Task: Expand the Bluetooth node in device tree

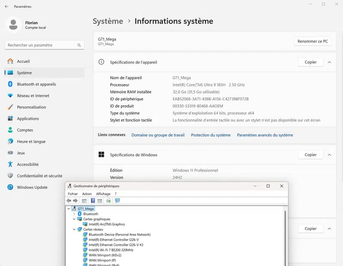Action: pyautogui.click(x=74, y=214)
